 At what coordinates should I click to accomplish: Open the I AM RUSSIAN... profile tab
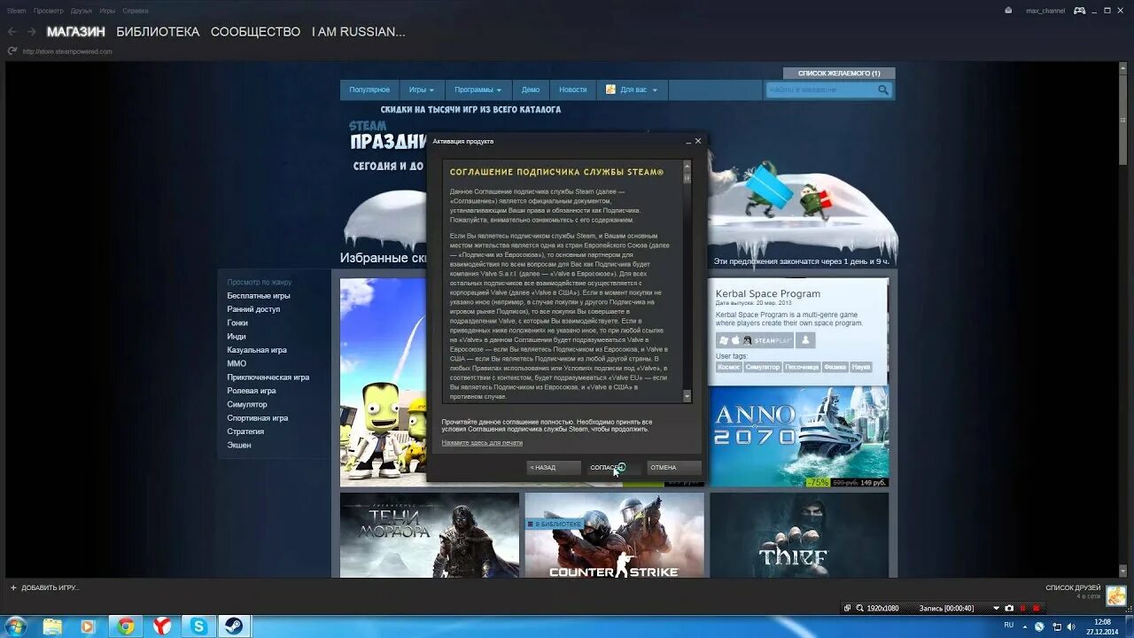coord(358,32)
